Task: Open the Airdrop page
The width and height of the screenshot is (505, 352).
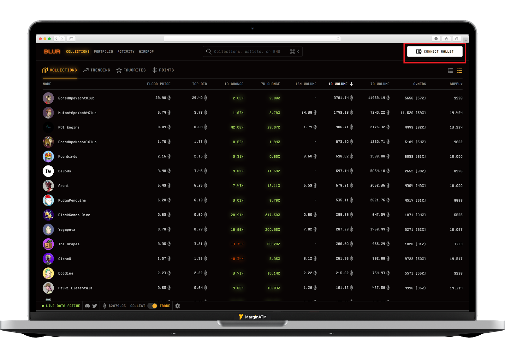Action: coord(146,51)
